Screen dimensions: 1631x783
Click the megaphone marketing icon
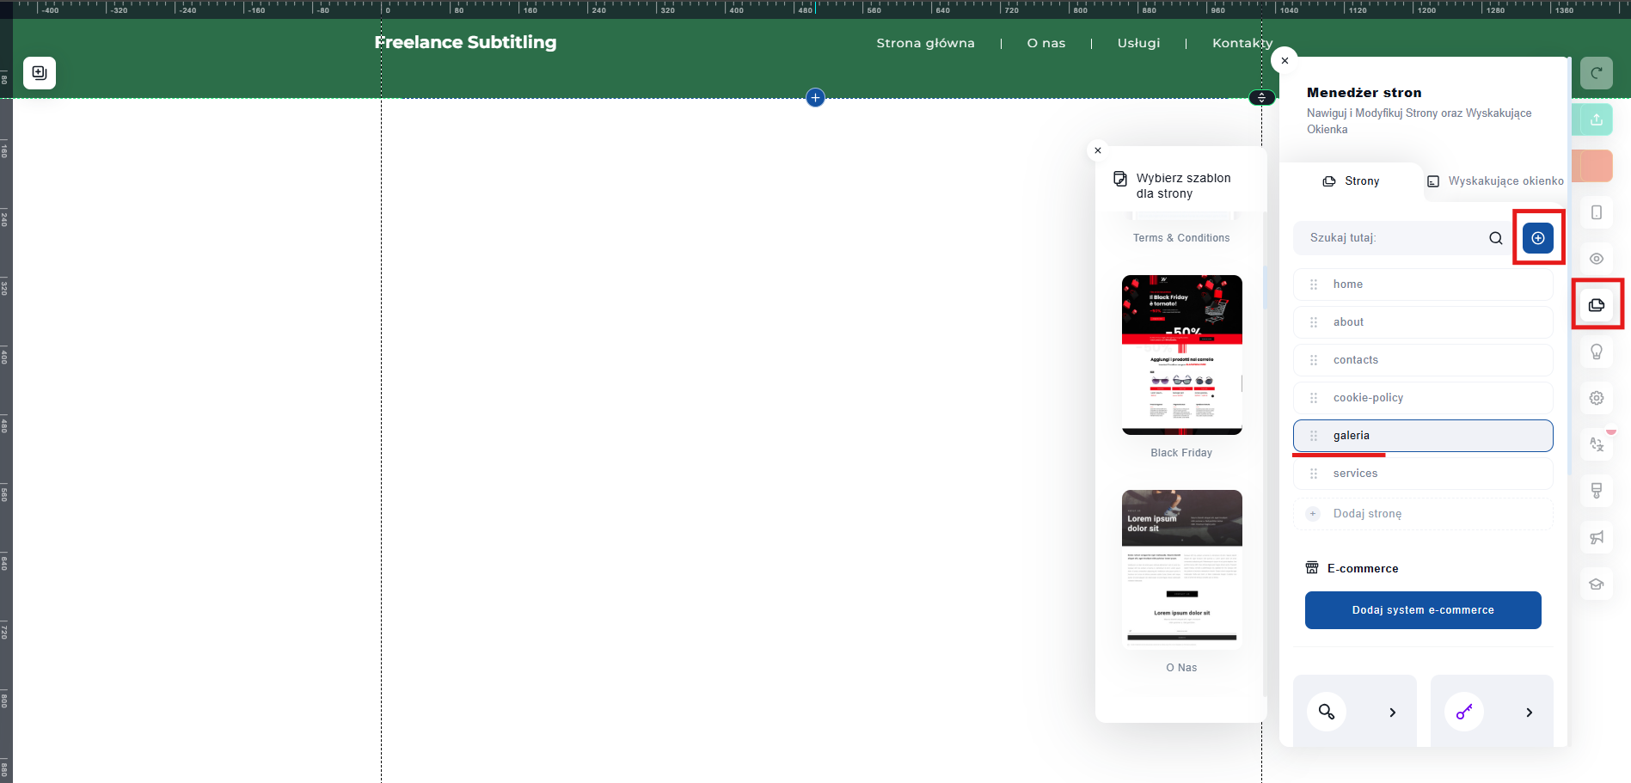pos(1597,537)
